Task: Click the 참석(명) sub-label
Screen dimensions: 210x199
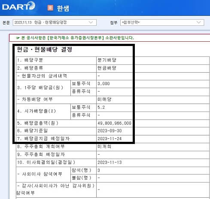Action: click(x=81, y=170)
